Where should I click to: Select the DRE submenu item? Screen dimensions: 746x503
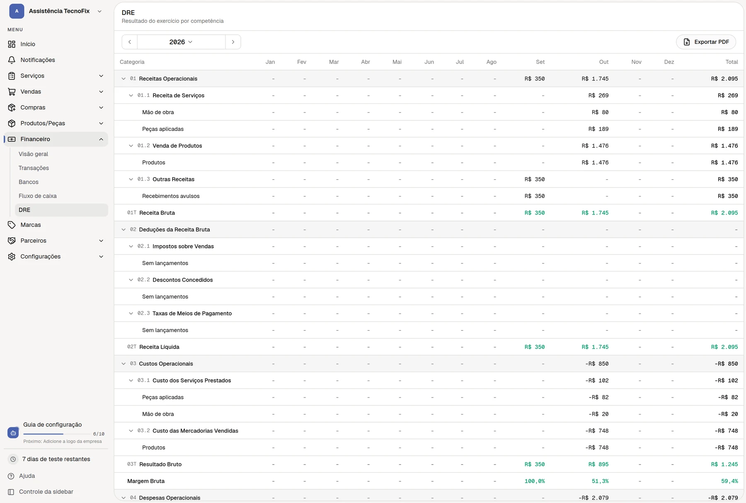pyautogui.click(x=61, y=210)
